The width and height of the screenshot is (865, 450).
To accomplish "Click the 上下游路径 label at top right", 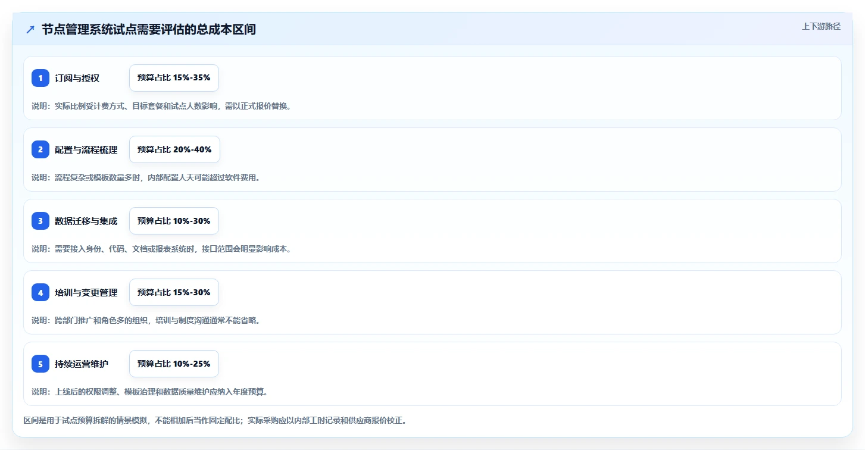I will [821, 26].
